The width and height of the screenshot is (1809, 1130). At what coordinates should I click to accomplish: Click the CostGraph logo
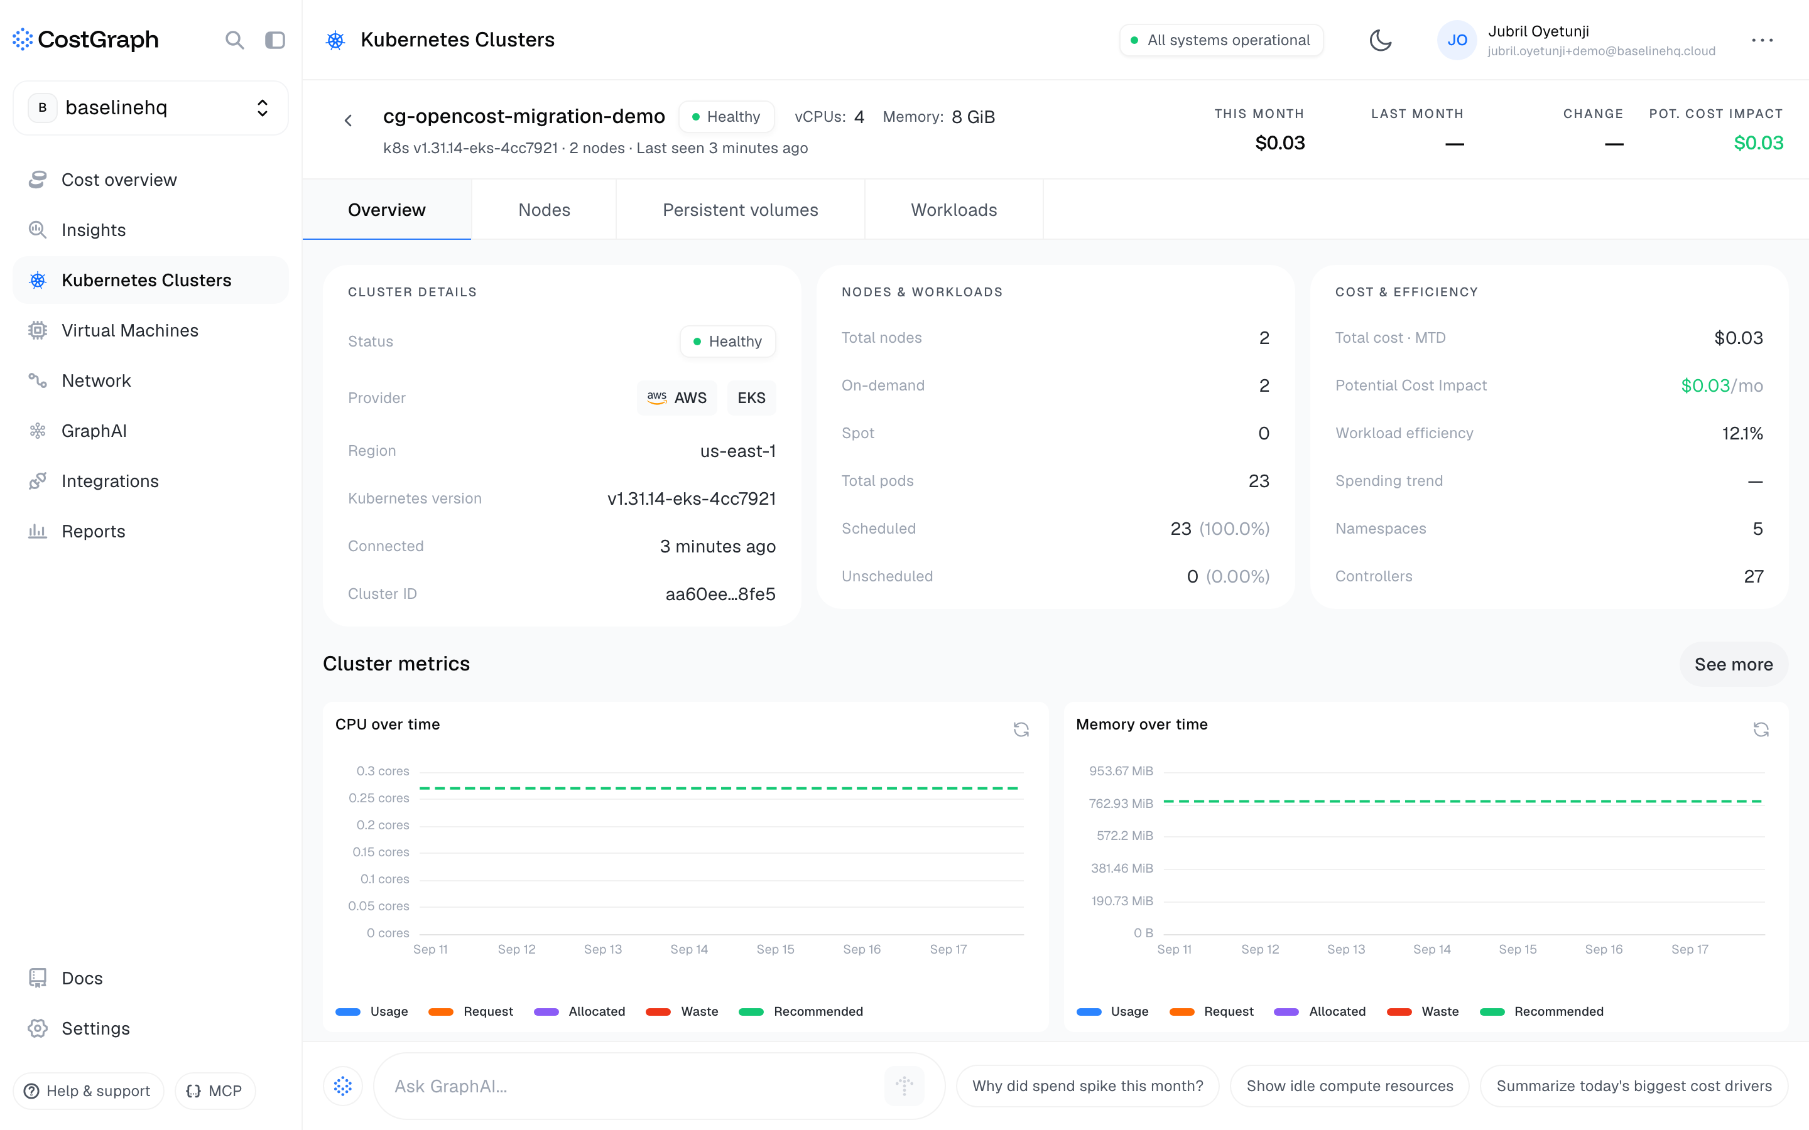(x=86, y=40)
